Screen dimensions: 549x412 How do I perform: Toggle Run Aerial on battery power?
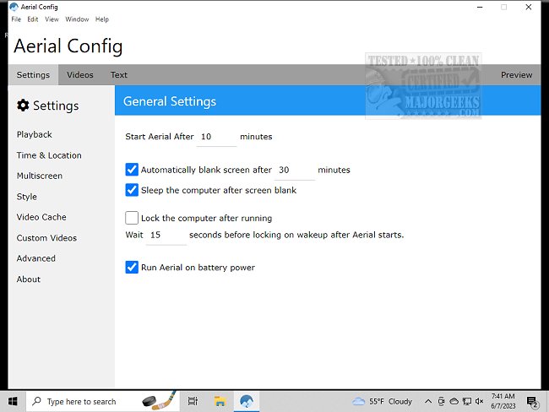click(x=132, y=267)
